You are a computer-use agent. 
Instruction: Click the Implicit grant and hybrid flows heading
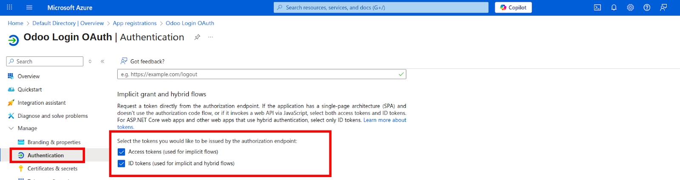point(161,94)
